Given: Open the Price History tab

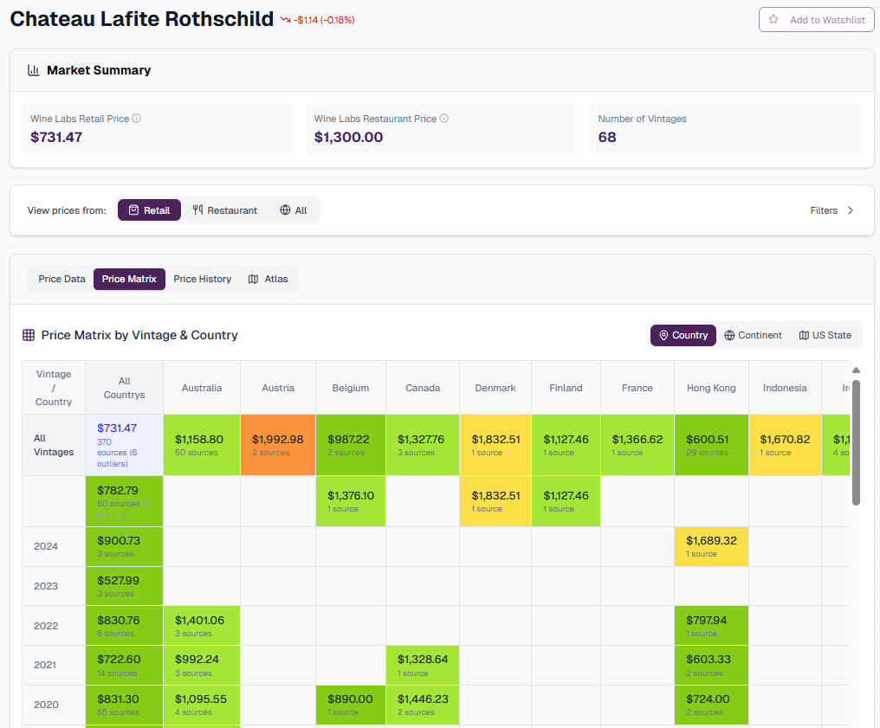Looking at the screenshot, I should click(x=202, y=280).
